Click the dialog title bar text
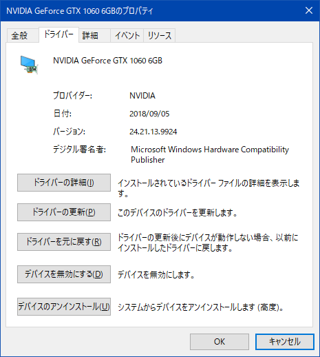The height and width of the screenshot is (357, 320). 80,11
